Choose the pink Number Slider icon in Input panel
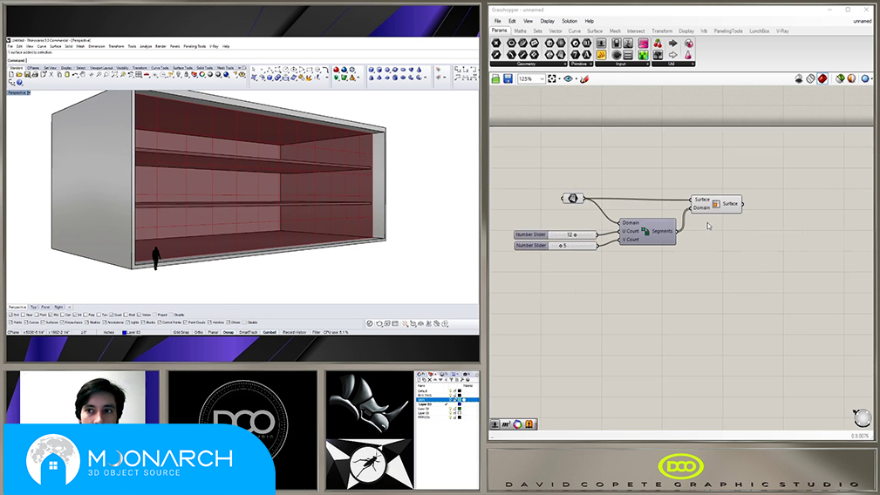 pyautogui.click(x=643, y=44)
